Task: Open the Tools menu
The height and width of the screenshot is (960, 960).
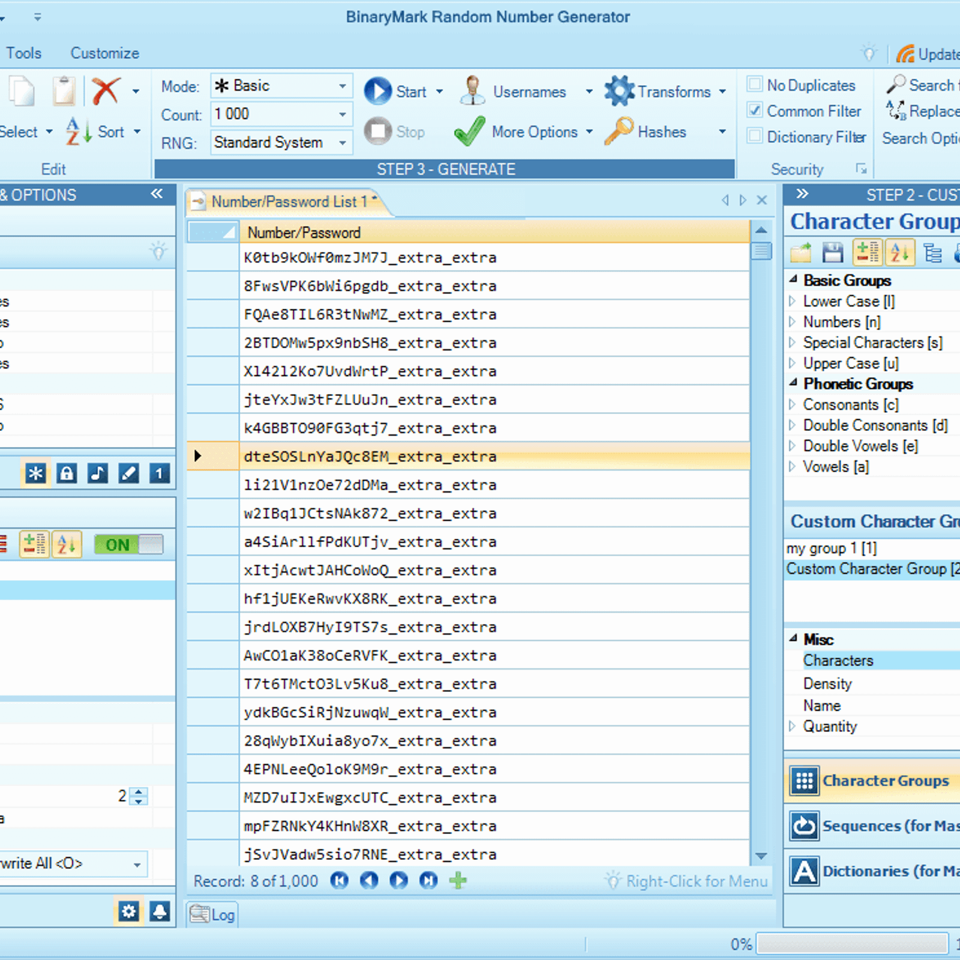Action: [24, 53]
